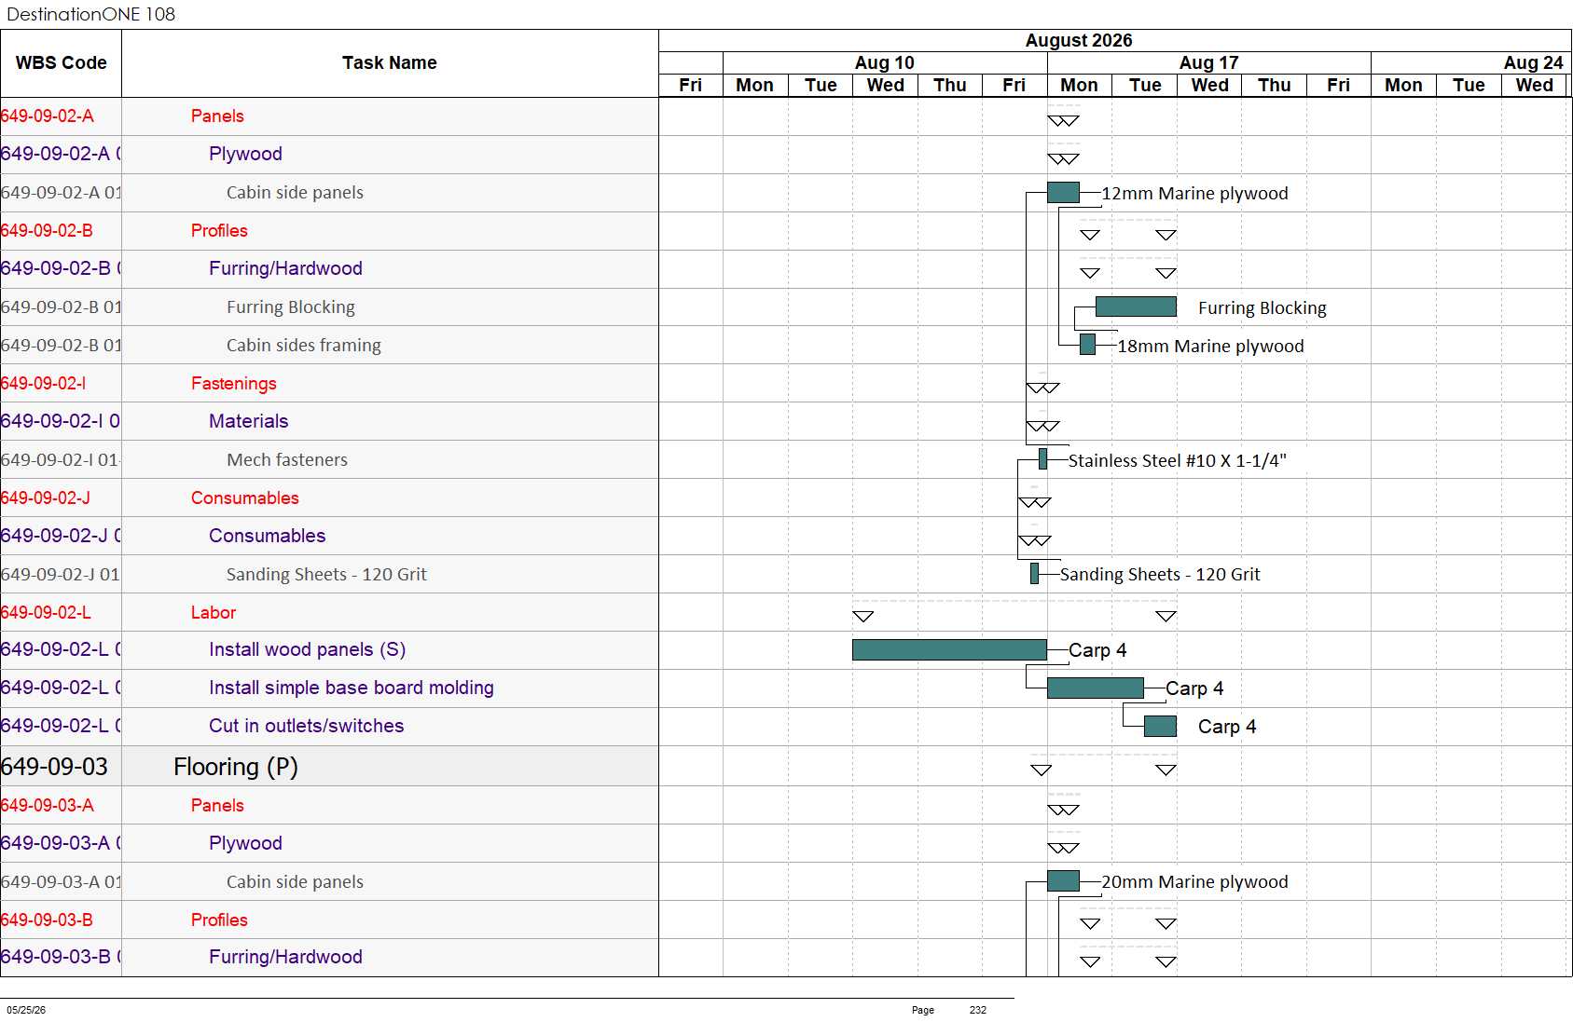Click the 12mm Marine plywood bar label

coord(1194,194)
